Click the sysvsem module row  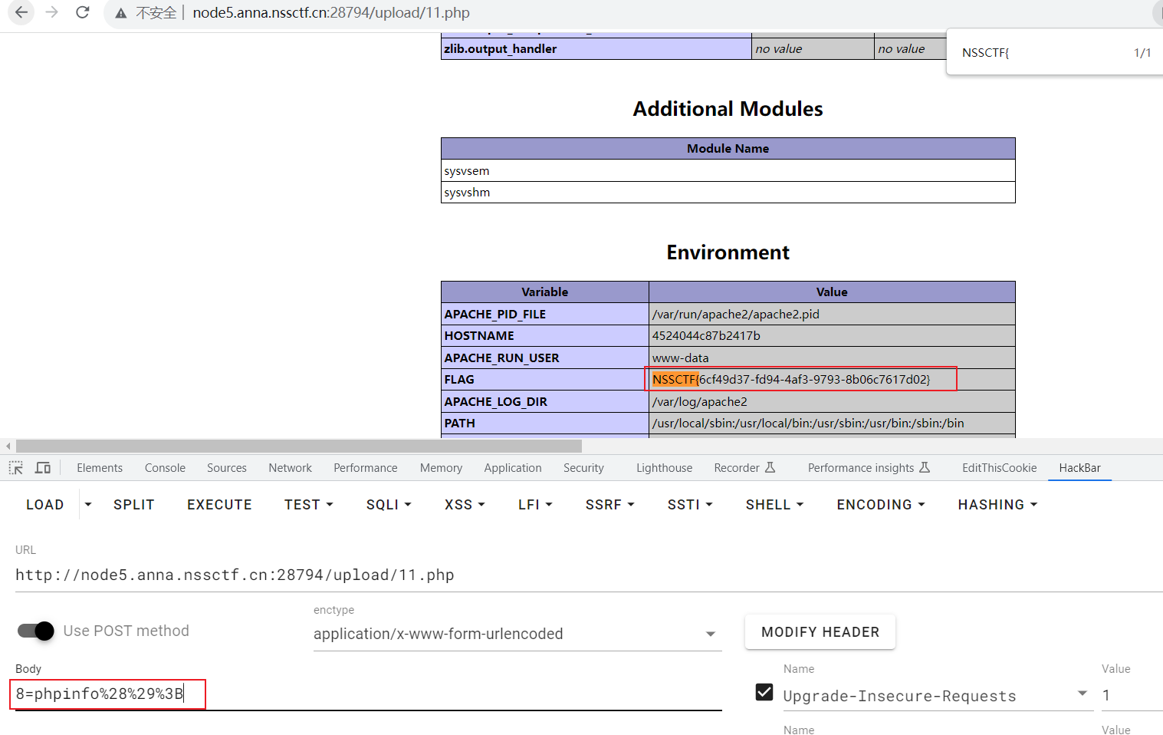[728, 170]
